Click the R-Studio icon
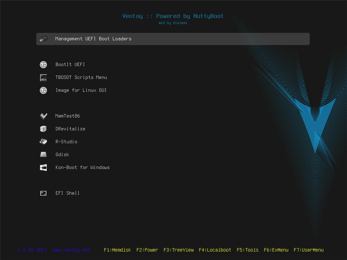 [43, 142]
